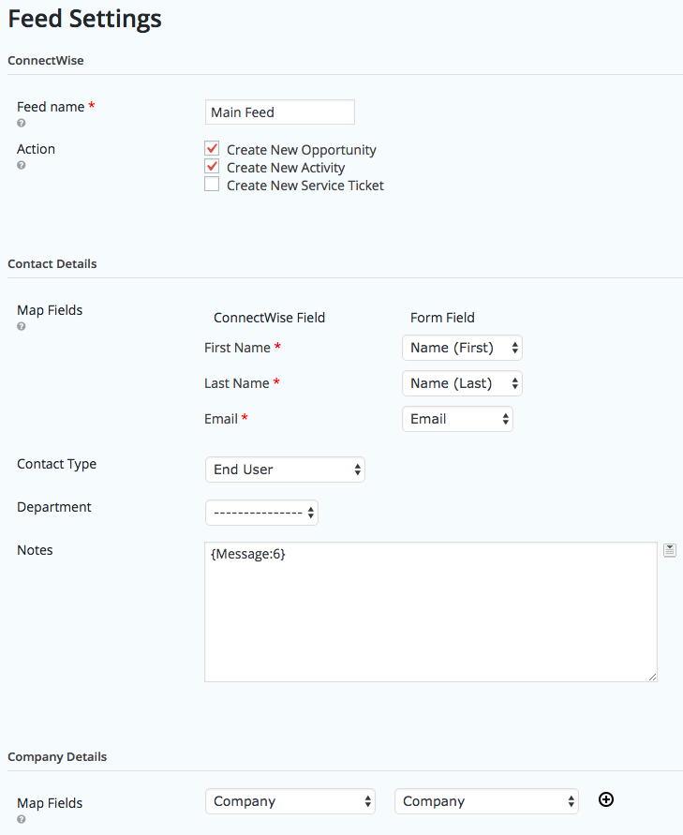Image resolution: width=683 pixels, height=835 pixels.
Task: Click the ConnectWise Field column header
Action: (x=270, y=318)
